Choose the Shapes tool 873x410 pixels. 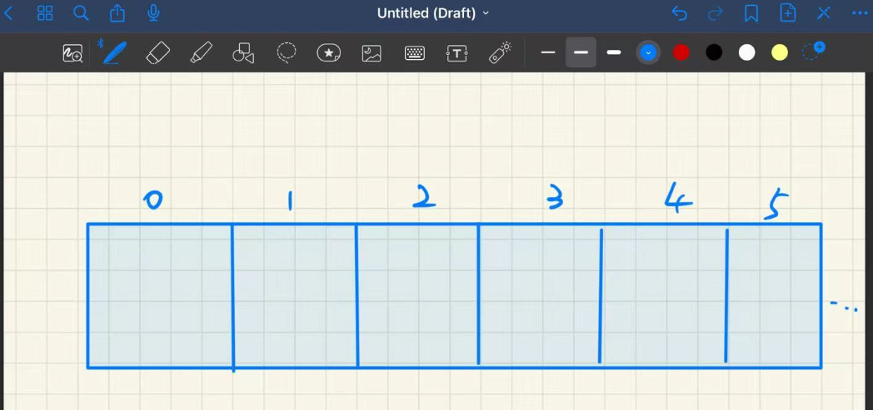point(243,53)
